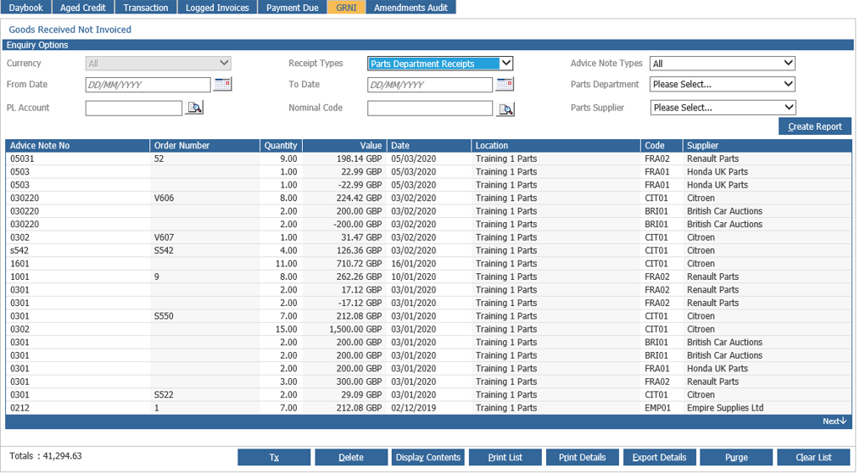Click the Nominal Code lookup icon

505,109
